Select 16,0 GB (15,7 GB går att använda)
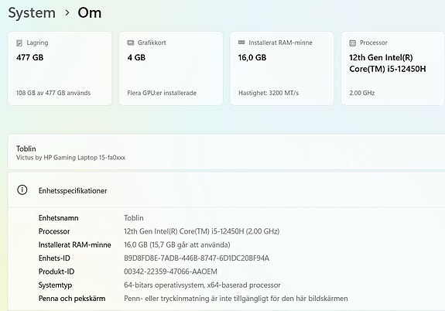Screen dimensions: 445x311 click(x=177, y=244)
